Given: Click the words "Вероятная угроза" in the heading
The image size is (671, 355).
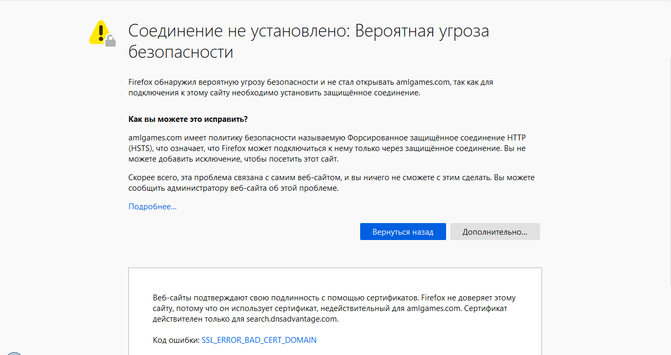Looking at the screenshot, I should pyautogui.click(x=422, y=31).
